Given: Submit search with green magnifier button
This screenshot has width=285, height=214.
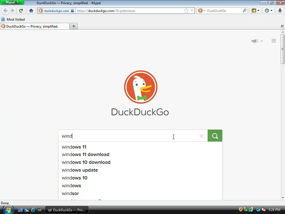Looking at the screenshot, I should (x=215, y=136).
